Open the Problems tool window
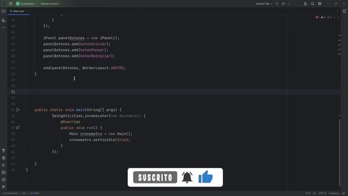 (x=4, y=180)
